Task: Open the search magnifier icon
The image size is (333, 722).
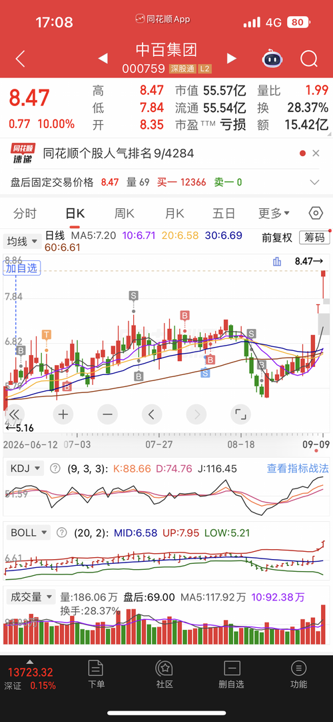Action: click(309, 59)
